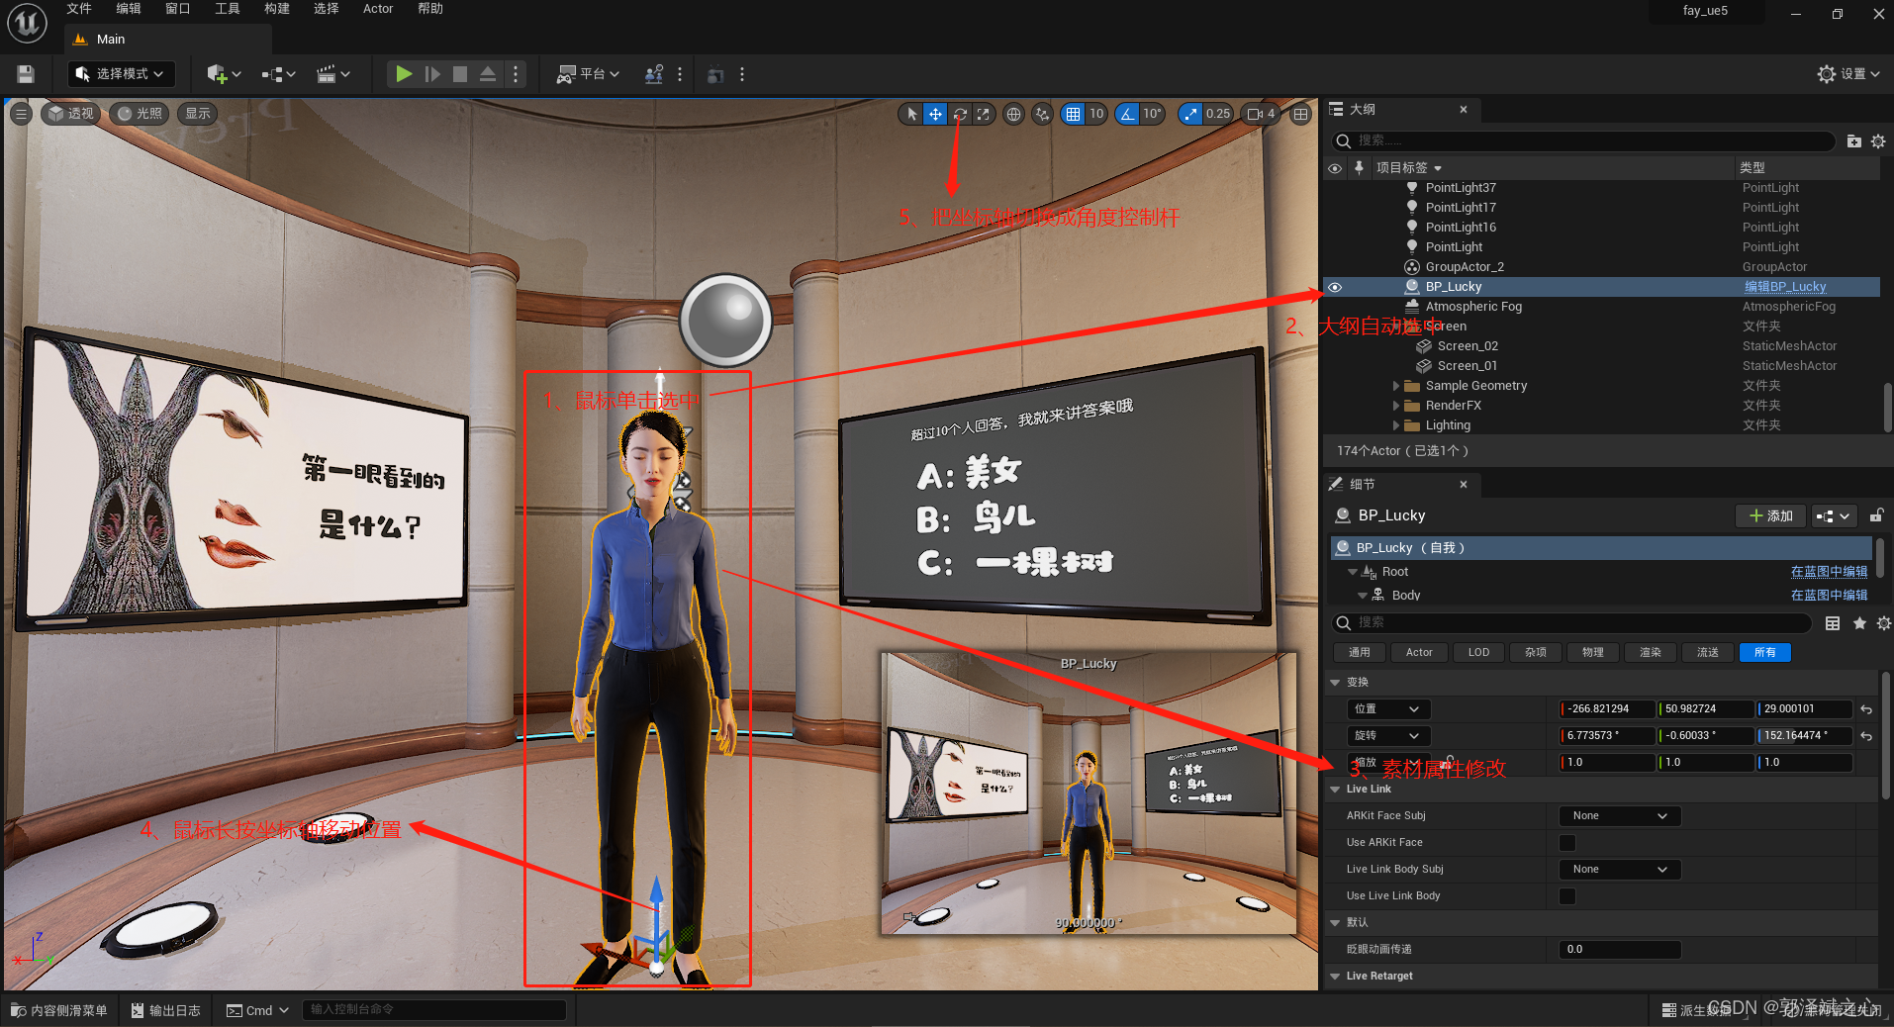Collapse the Root component tree node
Screen dimensions: 1894x1027
coord(1353,572)
